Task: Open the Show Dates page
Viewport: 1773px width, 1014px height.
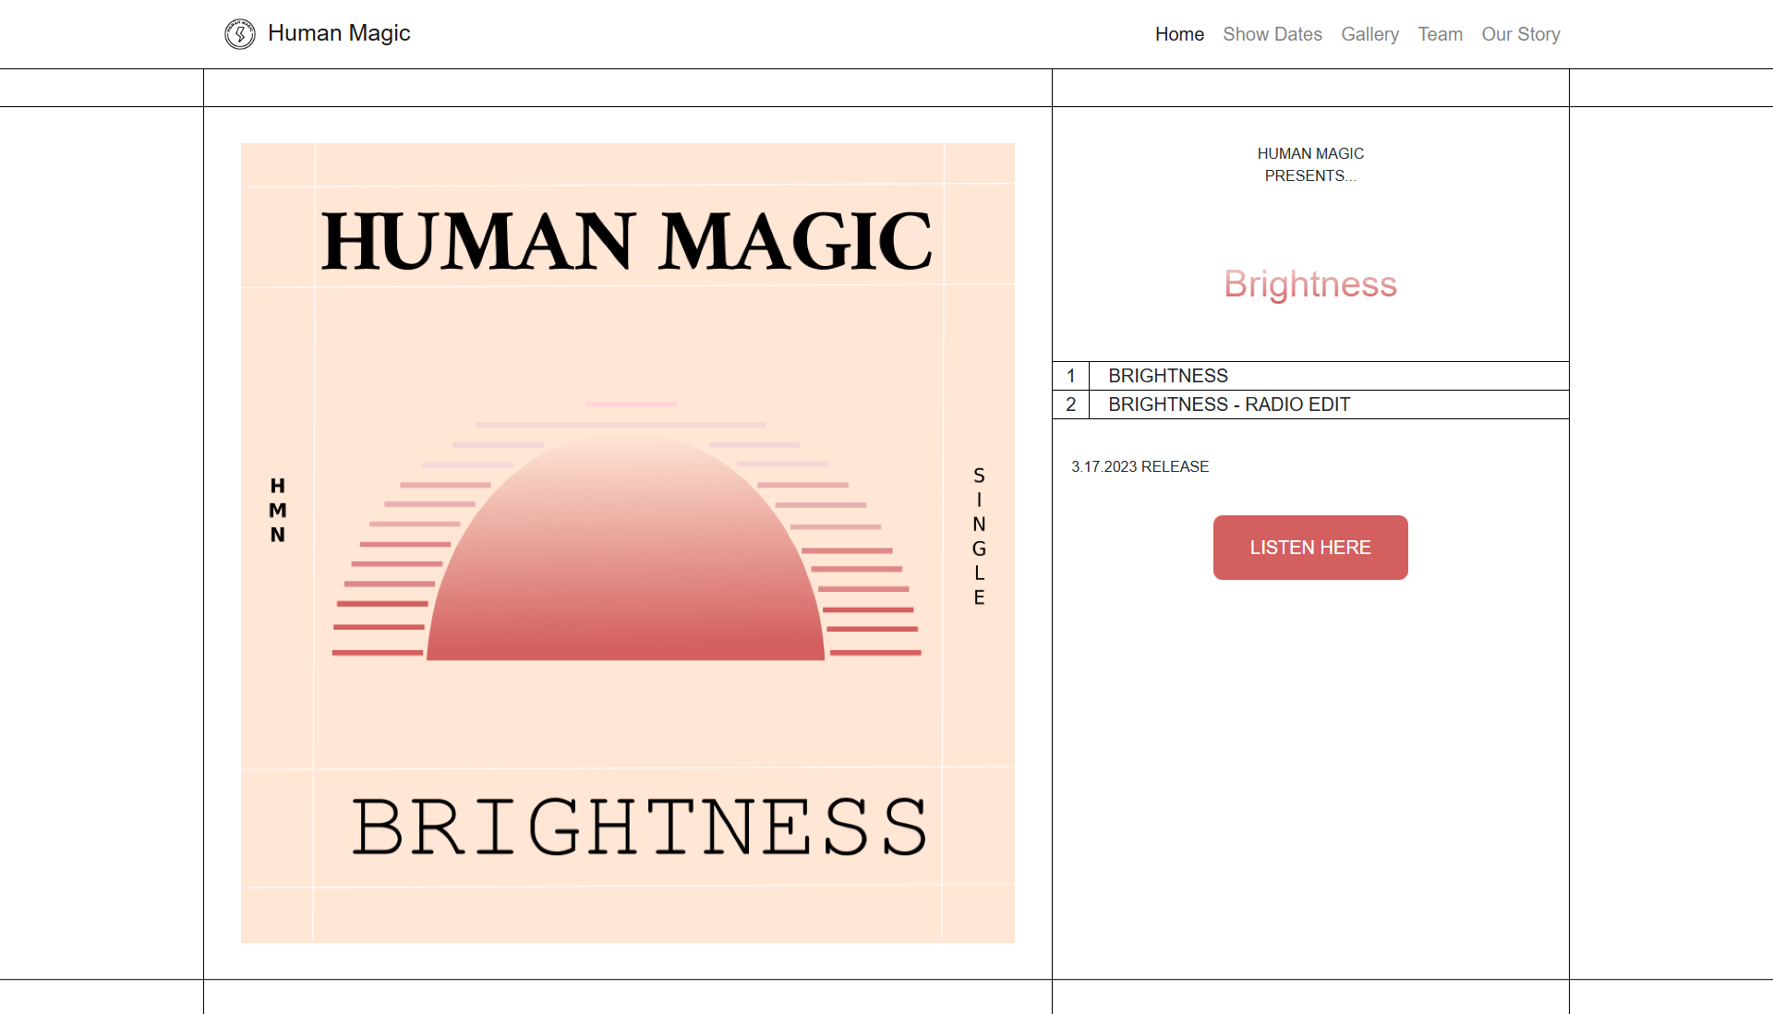Action: (1272, 34)
